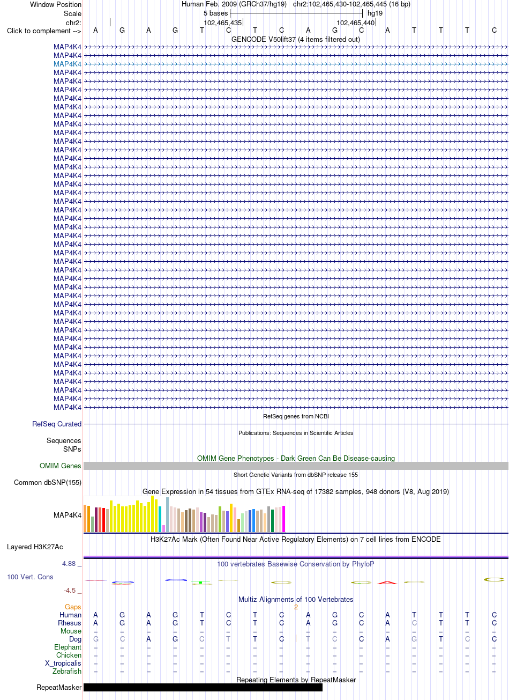
Task: Click the X_tropicalis alignment row label
Action: (x=63, y=663)
